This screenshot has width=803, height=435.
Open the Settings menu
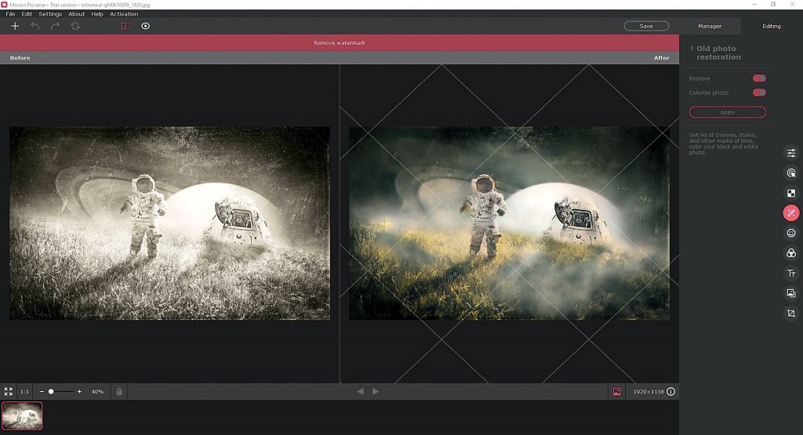click(50, 14)
